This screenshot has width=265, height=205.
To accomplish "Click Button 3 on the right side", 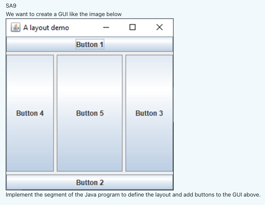I will click(149, 113).
